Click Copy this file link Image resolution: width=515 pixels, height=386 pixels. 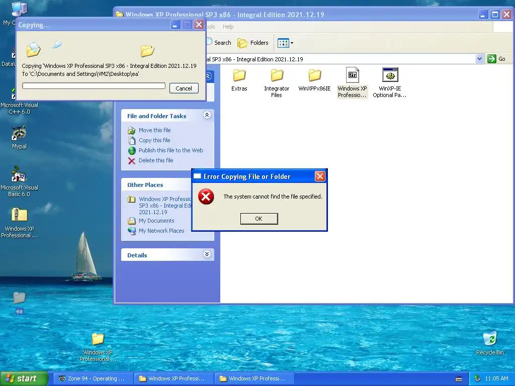pos(154,140)
